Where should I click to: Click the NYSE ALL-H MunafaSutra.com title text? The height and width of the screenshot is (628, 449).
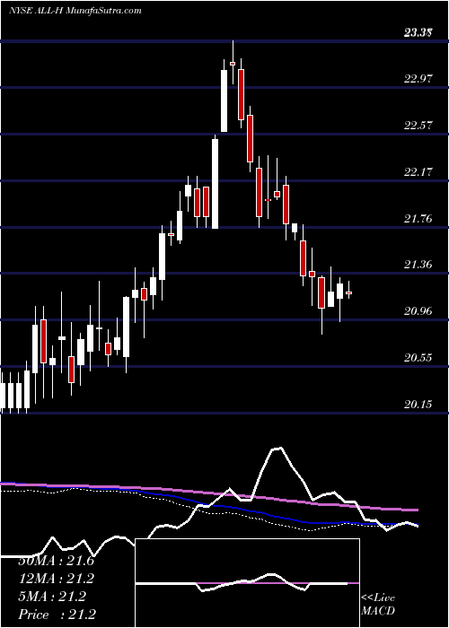(75, 11)
